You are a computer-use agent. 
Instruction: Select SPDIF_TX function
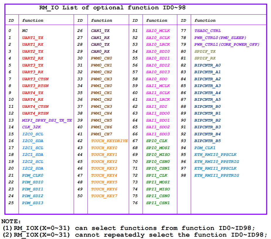pyautogui.click(x=205, y=52)
